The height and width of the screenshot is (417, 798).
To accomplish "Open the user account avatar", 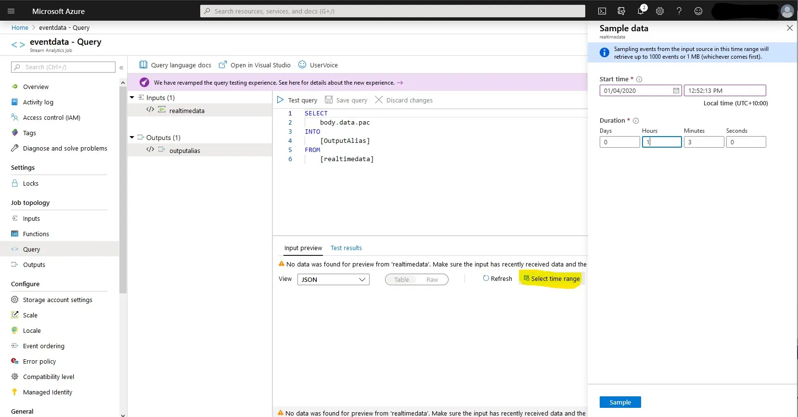I will (x=787, y=11).
